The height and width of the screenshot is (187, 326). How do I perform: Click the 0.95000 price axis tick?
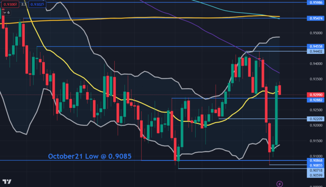(315, 33)
